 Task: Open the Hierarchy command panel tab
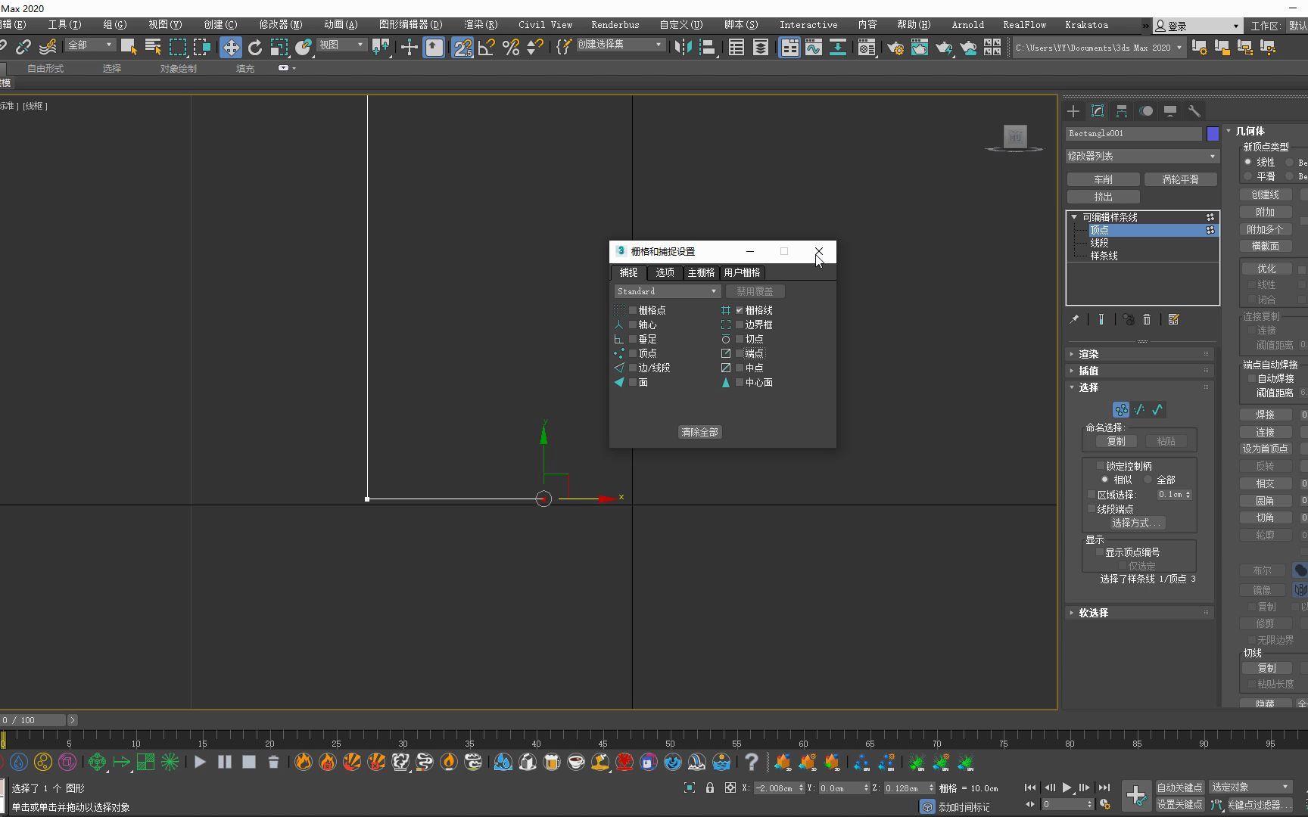pos(1122,111)
